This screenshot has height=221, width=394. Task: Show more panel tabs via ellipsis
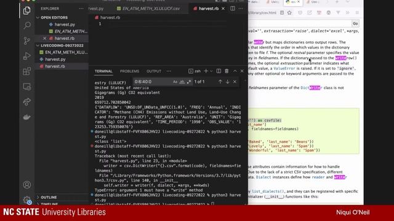169,71
